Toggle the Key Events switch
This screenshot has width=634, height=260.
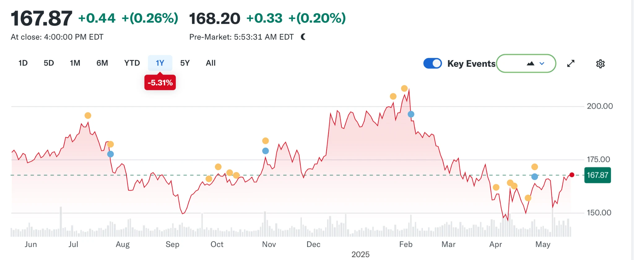(x=432, y=63)
